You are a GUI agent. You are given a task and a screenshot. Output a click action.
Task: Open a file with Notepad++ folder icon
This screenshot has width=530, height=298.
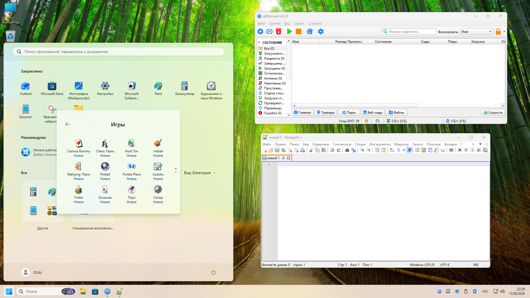[x=271, y=150]
